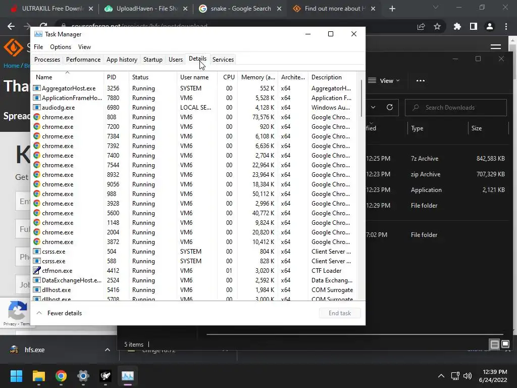Select dllhost.exe icon with PID 5416
Screen dimensions: 517x388
pos(36,289)
